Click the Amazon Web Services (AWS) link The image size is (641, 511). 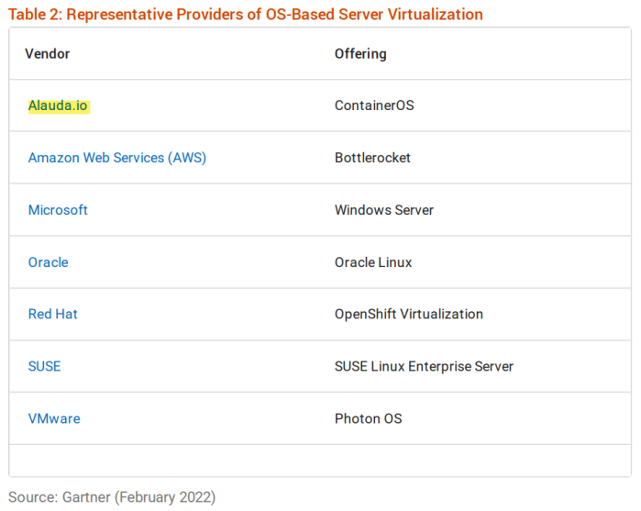[x=116, y=158]
